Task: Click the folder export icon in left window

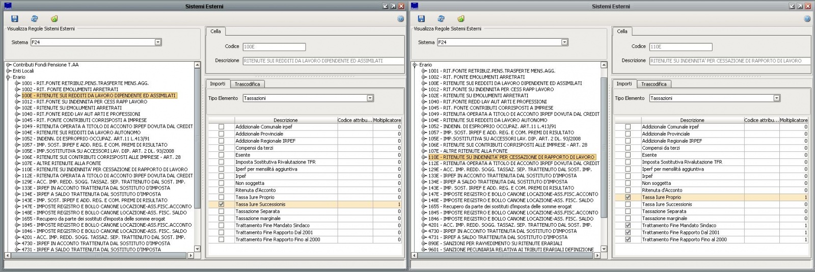Action: coord(54,18)
